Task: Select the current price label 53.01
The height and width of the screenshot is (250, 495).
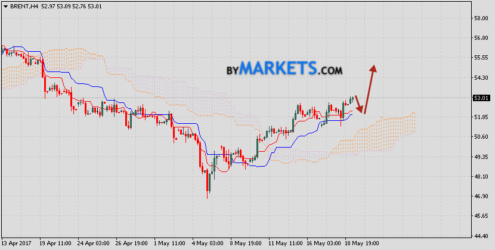Action: coord(481,98)
